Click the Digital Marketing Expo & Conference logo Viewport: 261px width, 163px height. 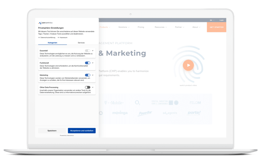165,103
